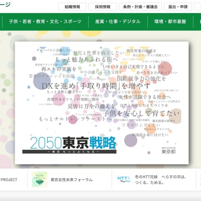Click the 東京女性未来フォーラム logo icon
The width and height of the screenshot is (201, 201).
coord(39,180)
